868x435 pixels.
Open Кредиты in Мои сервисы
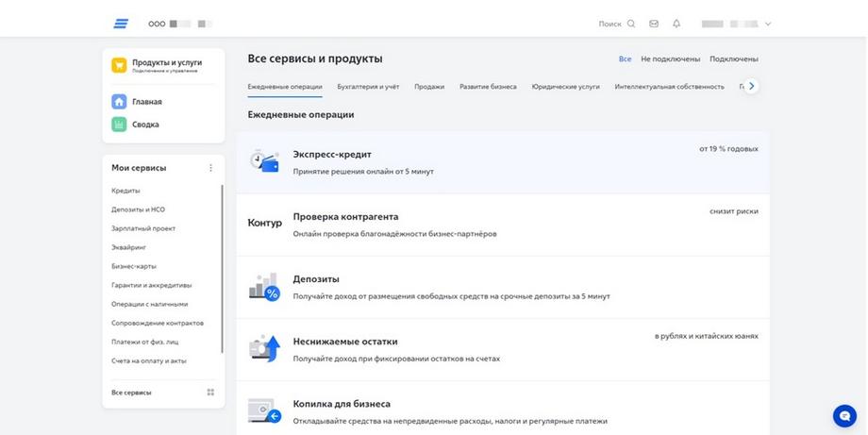(x=125, y=191)
